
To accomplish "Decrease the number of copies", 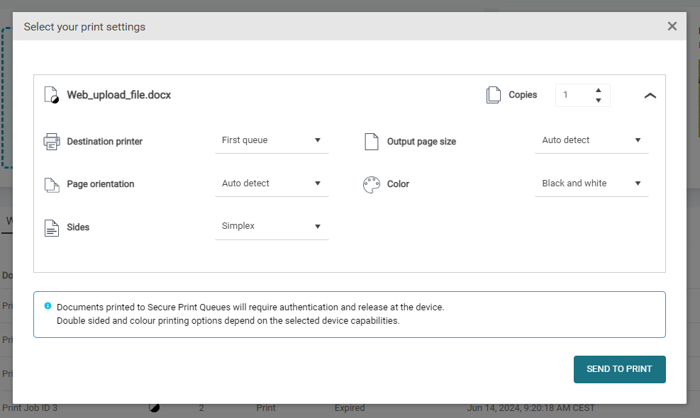I will point(599,101).
